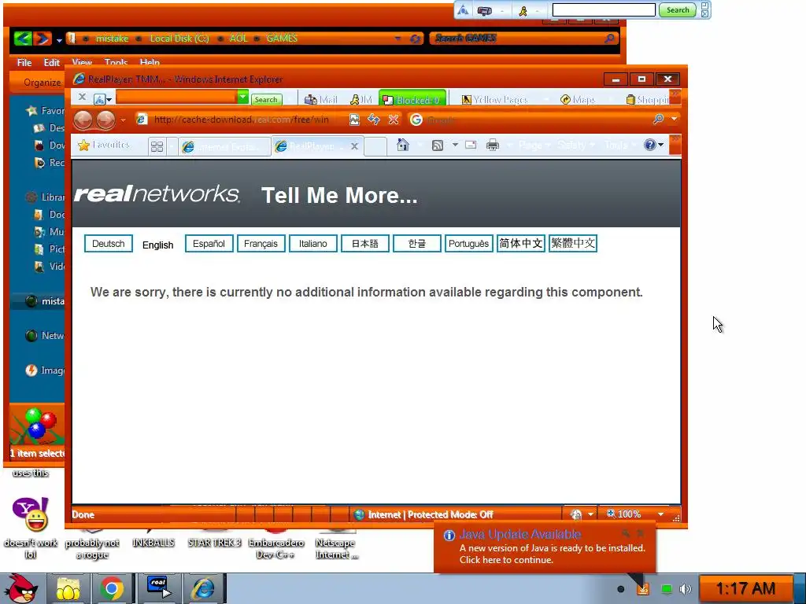Click the Organize button in Explorer
This screenshot has height=604, width=806.
tap(42, 82)
